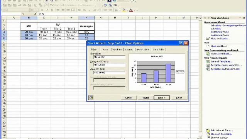Go back with the < Back button

click(146, 98)
